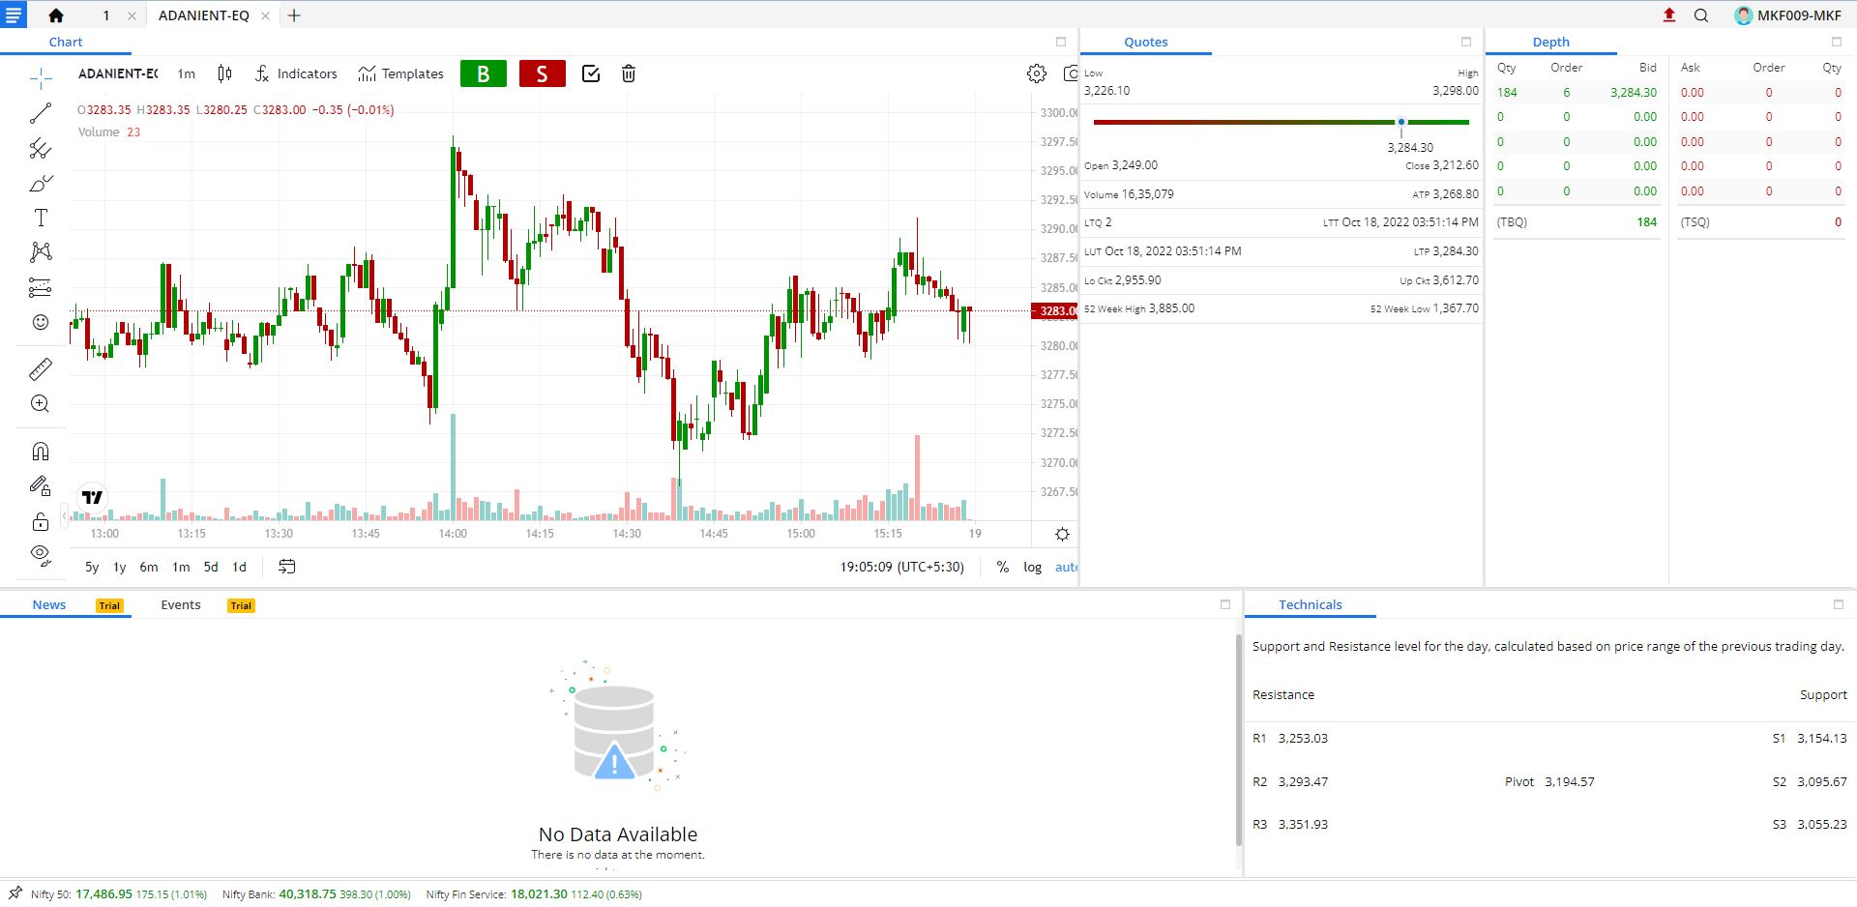This screenshot has width=1857, height=907.
Task: Toggle stay in drawing mode
Action: coord(41,486)
